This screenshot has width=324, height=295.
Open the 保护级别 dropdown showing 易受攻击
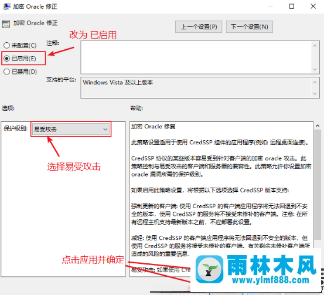click(x=71, y=129)
